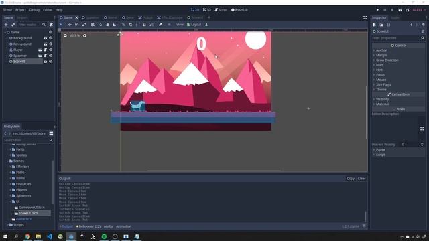Open the Audio bottom panel

[108, 226]
